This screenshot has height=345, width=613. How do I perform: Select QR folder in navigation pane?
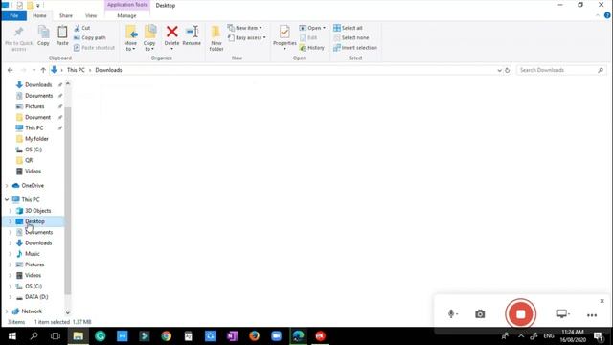coord(29,160)
